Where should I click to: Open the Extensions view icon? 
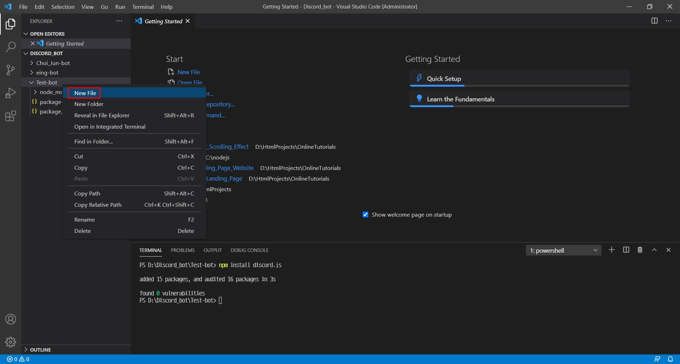coord(11,116)
